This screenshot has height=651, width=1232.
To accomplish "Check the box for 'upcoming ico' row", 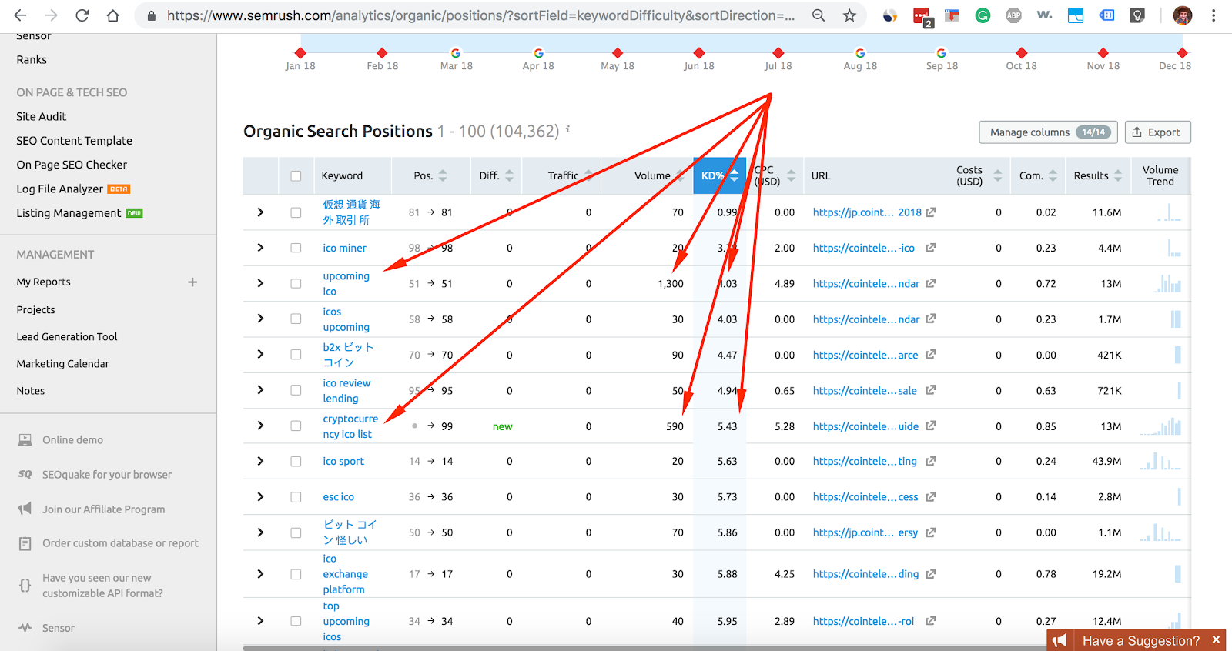I will 296,283.
